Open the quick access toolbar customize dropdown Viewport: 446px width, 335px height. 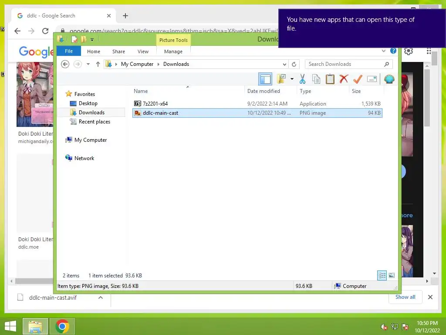pyautogui.click(x=92, y=40)
